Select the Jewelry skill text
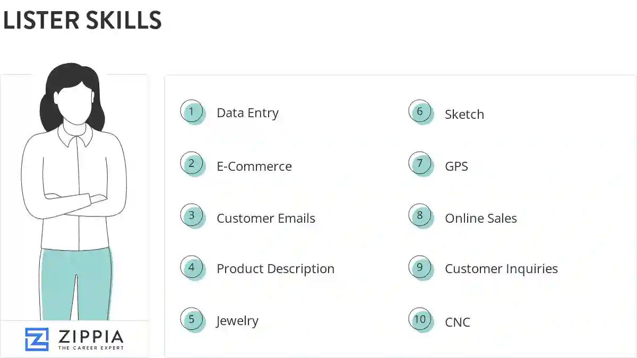Viewport: 637px width, 358px height. click(237, 321)
